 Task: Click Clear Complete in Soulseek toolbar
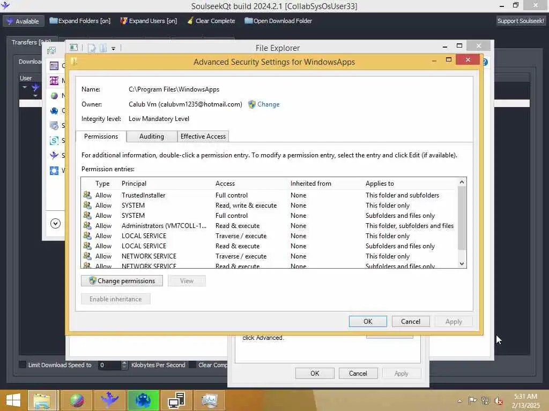click(x=211, y=21)
